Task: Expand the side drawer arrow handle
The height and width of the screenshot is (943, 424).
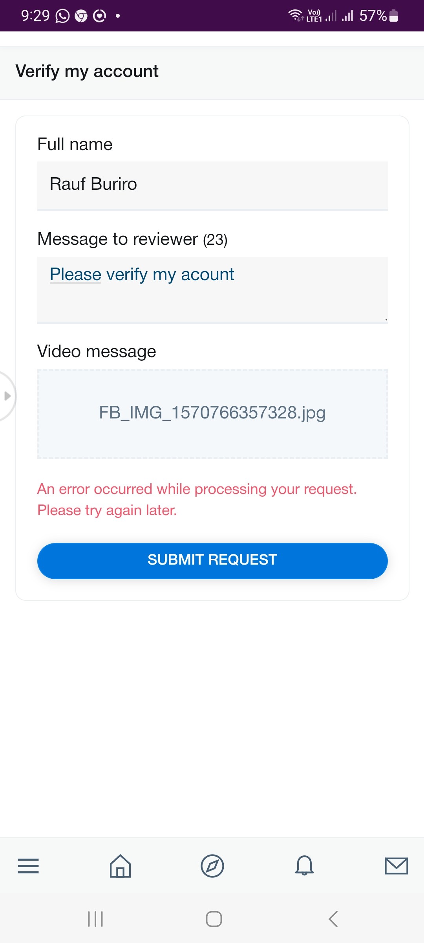Action: pos(7,396)
